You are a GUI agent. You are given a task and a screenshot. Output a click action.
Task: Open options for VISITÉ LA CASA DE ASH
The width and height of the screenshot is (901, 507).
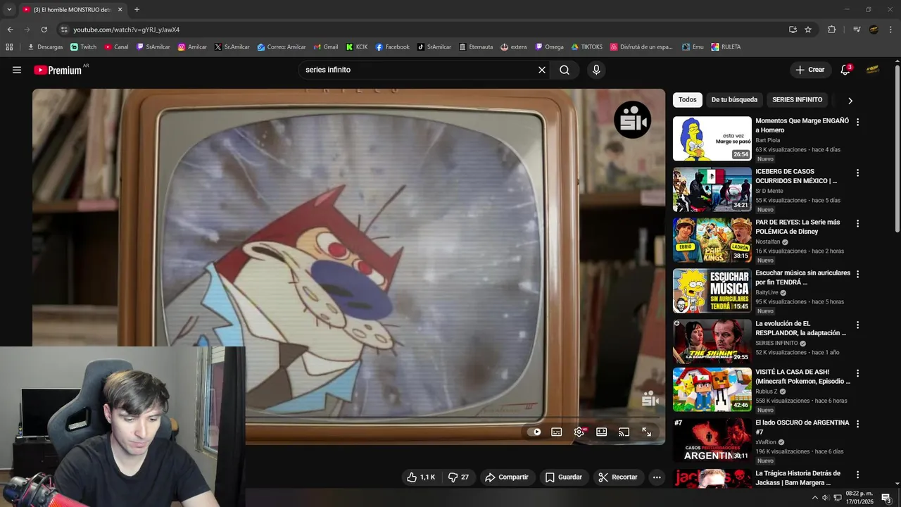857,373
